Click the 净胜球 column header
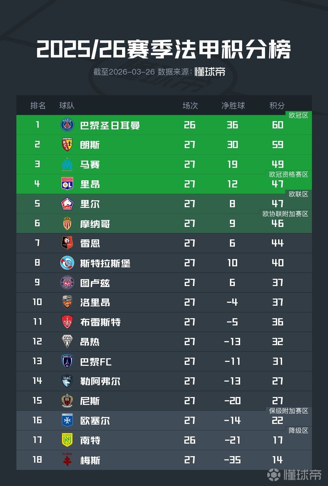Screen dimensions: 328x486 tap(233, 105)
